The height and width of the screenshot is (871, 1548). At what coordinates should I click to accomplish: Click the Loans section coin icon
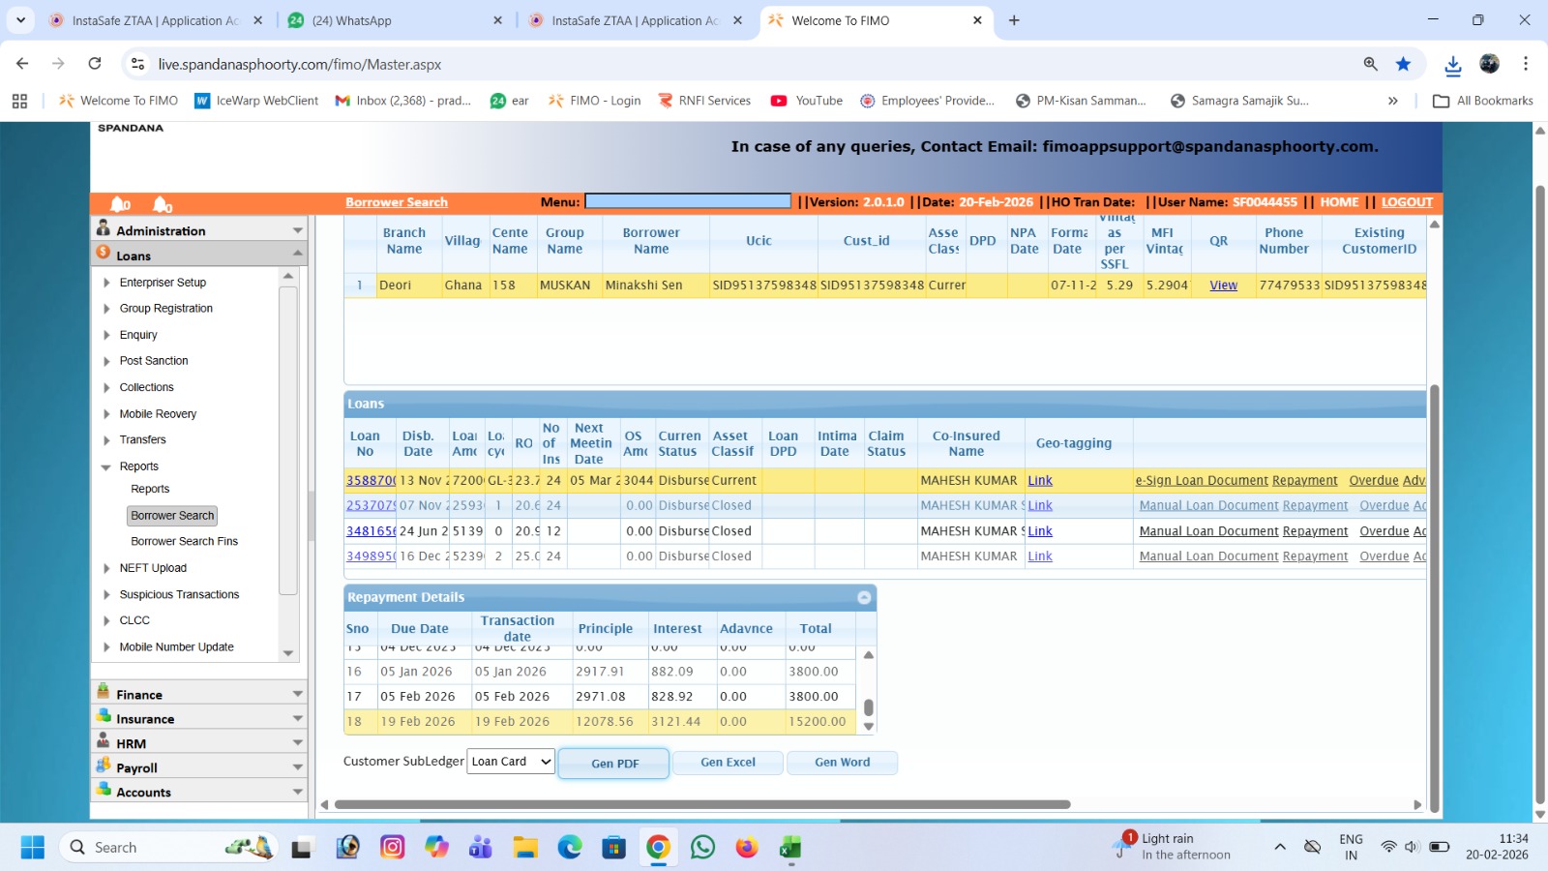(x=104, y=253)
